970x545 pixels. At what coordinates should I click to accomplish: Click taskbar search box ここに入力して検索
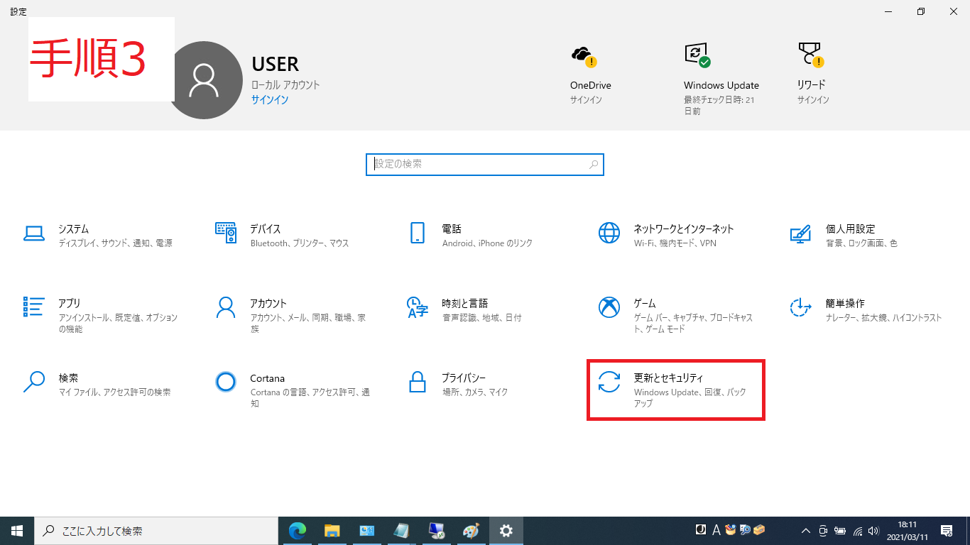point(156,531)
